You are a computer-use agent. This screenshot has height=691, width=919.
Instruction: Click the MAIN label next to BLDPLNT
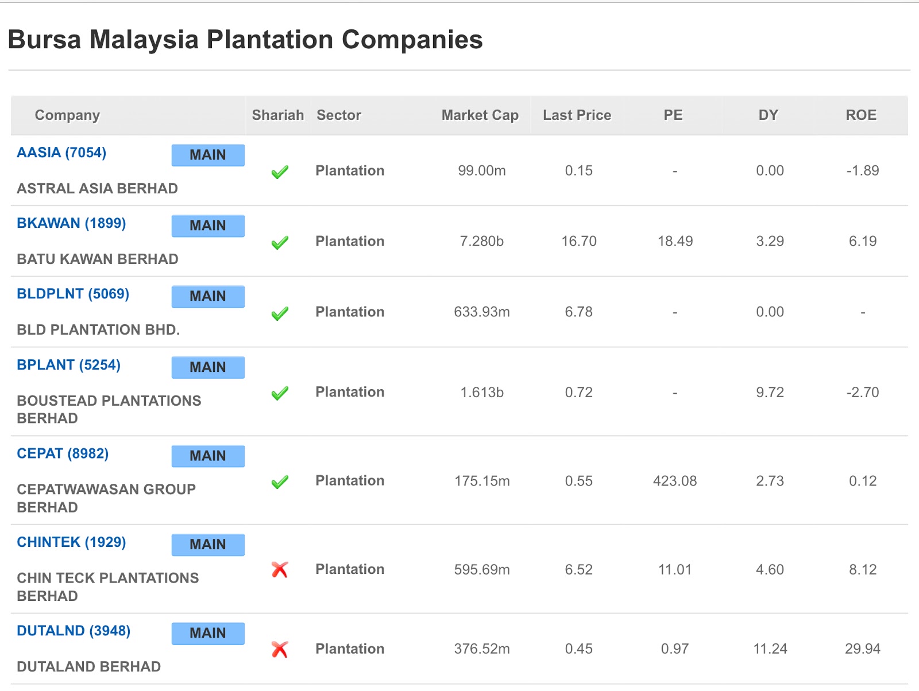207,296
